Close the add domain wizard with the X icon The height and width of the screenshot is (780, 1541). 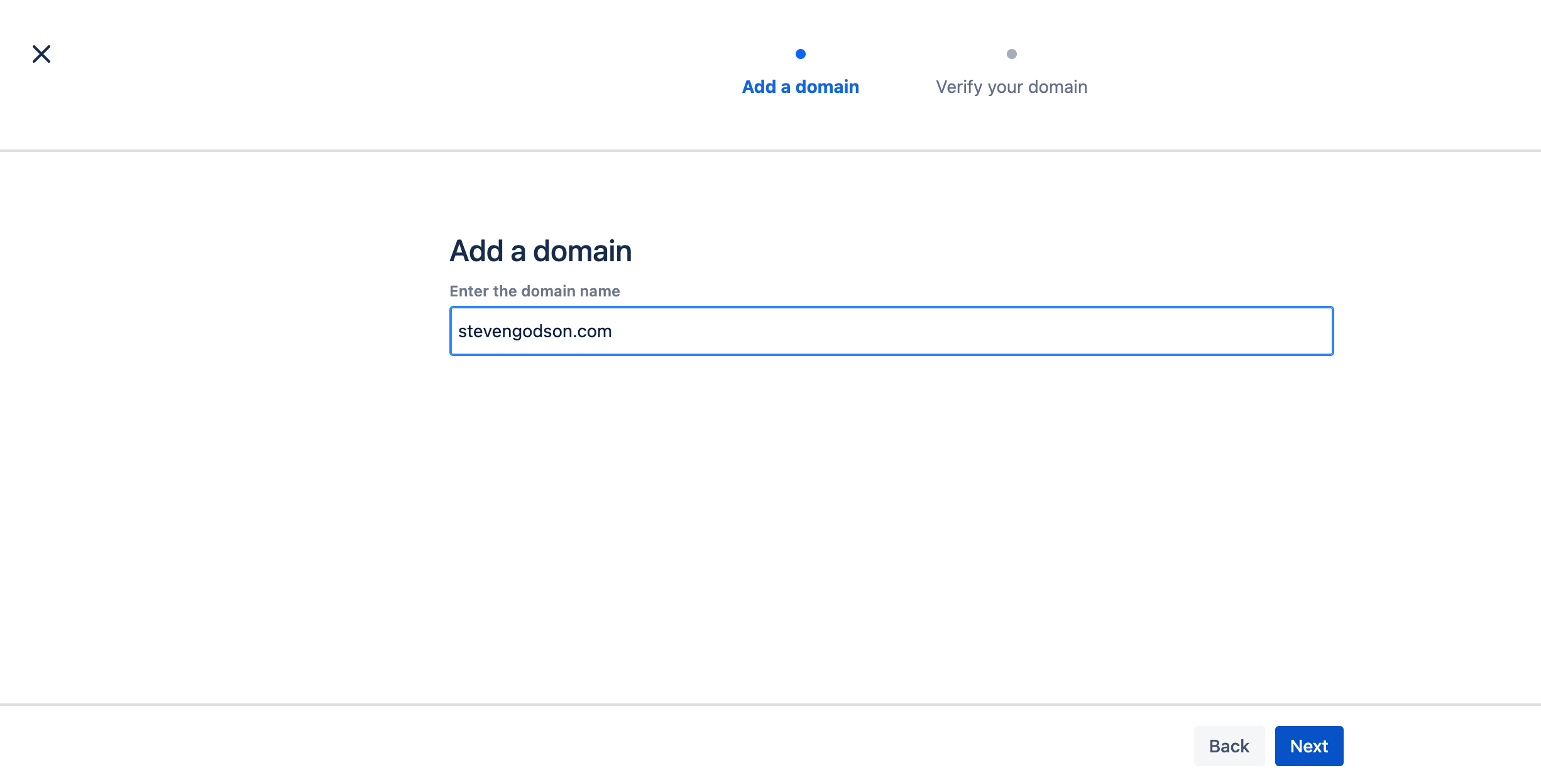tap(41, 54)
